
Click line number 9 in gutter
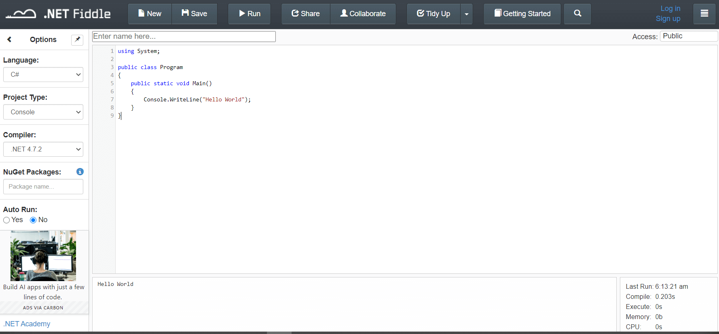coord(112,116)
